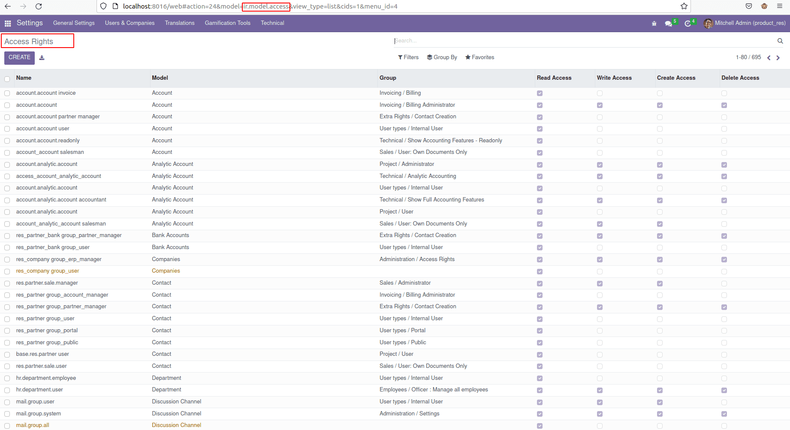
Task: Click the Access Rights breadcrumb title
Action: (29, 42)
